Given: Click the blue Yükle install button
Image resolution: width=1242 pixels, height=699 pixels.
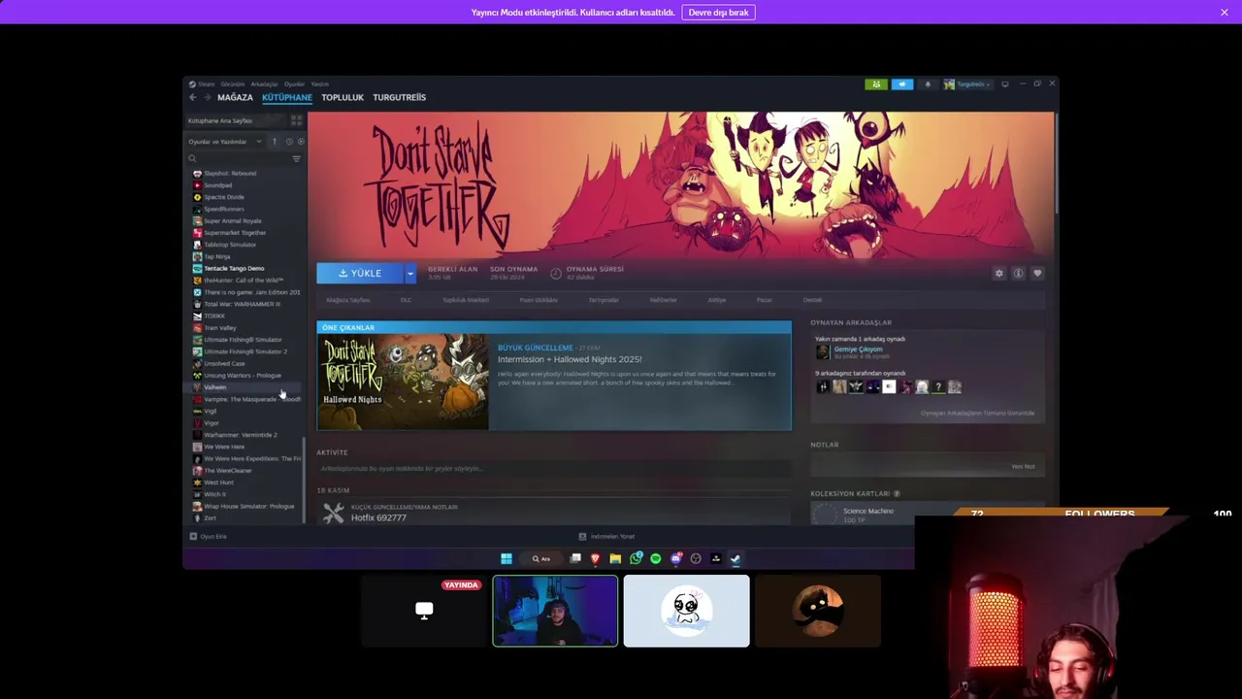Looking at the screenshot, I should 360,274.
